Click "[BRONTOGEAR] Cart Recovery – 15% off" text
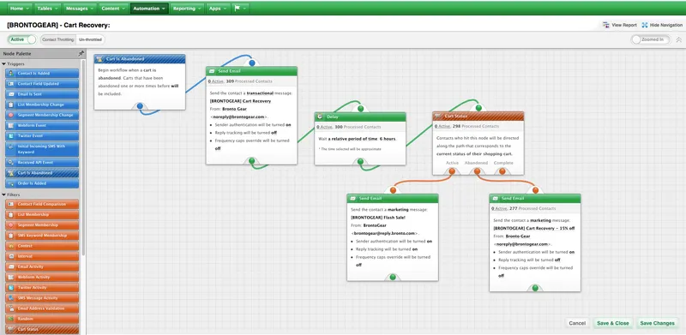 [533, 228]
